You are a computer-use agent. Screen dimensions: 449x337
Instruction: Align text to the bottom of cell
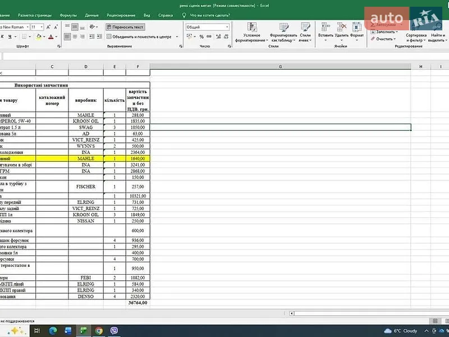click(82, 27)
